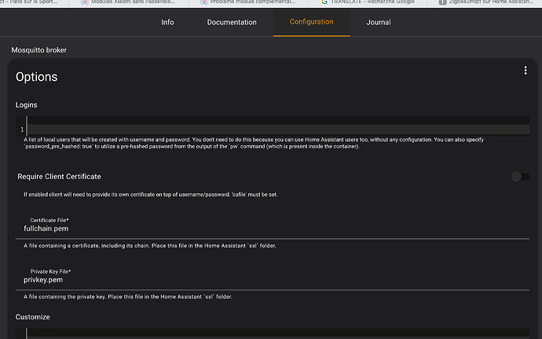Click line number 1 in Logins editor
Screen dimensions: 542x339
tap(22, 129)
